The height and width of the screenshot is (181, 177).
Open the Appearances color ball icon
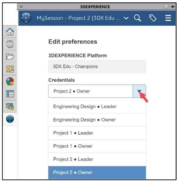[x=10, y=82]
